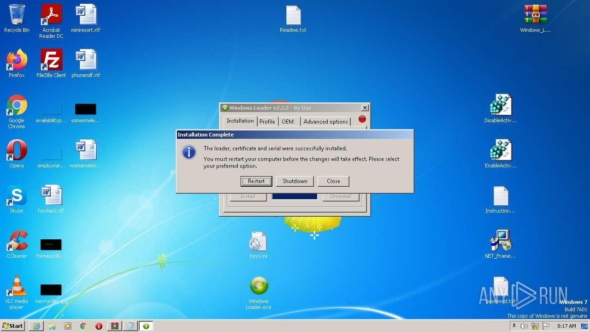Show hidden tray icons

point(514,326)
